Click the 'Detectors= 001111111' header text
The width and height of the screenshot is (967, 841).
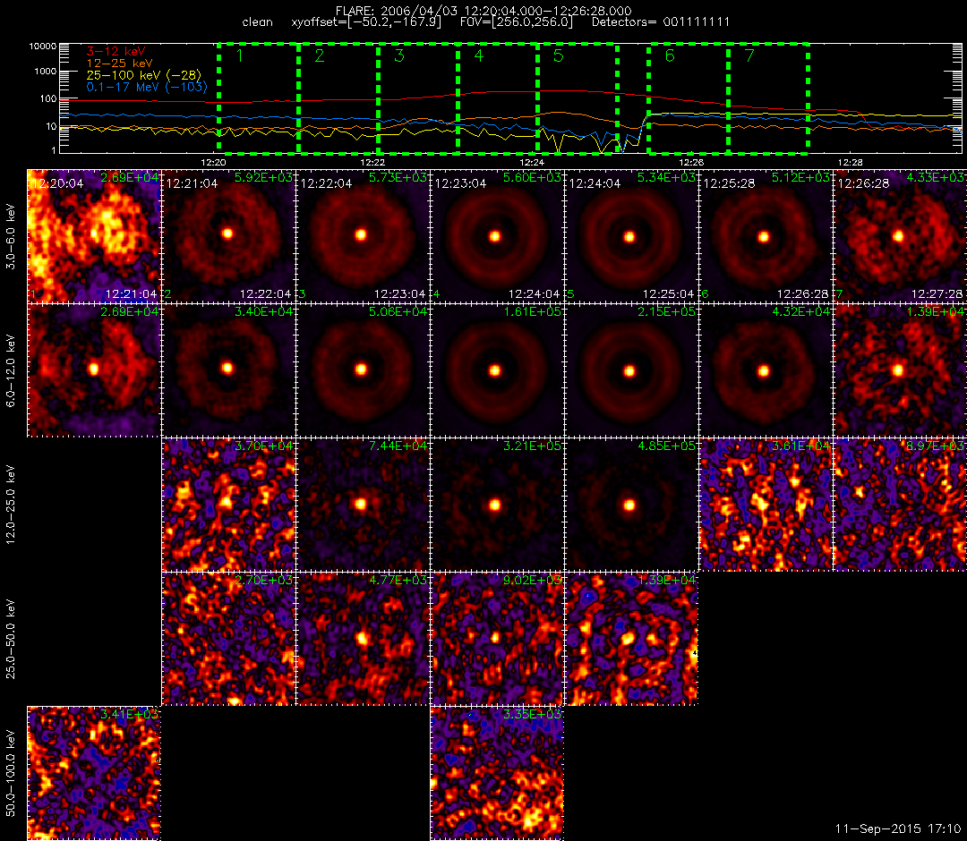661,22
